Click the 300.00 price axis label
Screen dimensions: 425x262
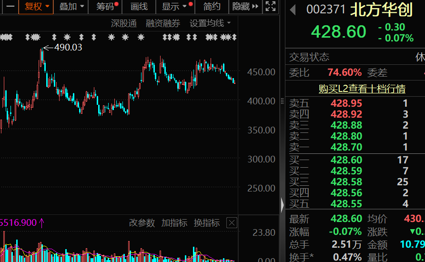click(261, 159)
